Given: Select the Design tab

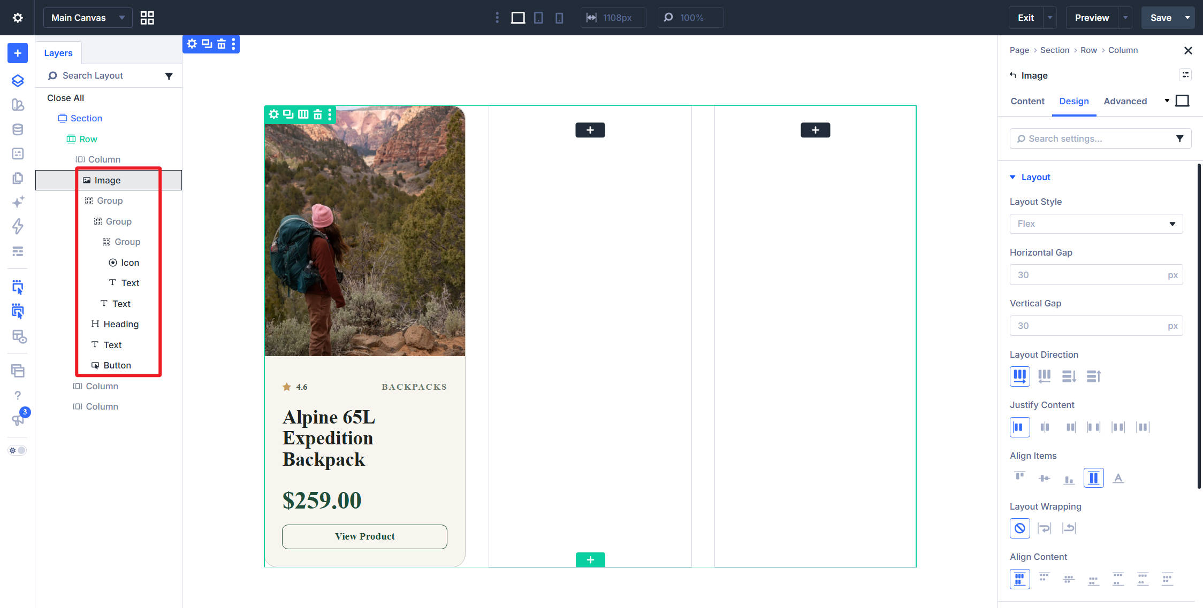Looking at the screenshot, I should [x=1073, y=101].
